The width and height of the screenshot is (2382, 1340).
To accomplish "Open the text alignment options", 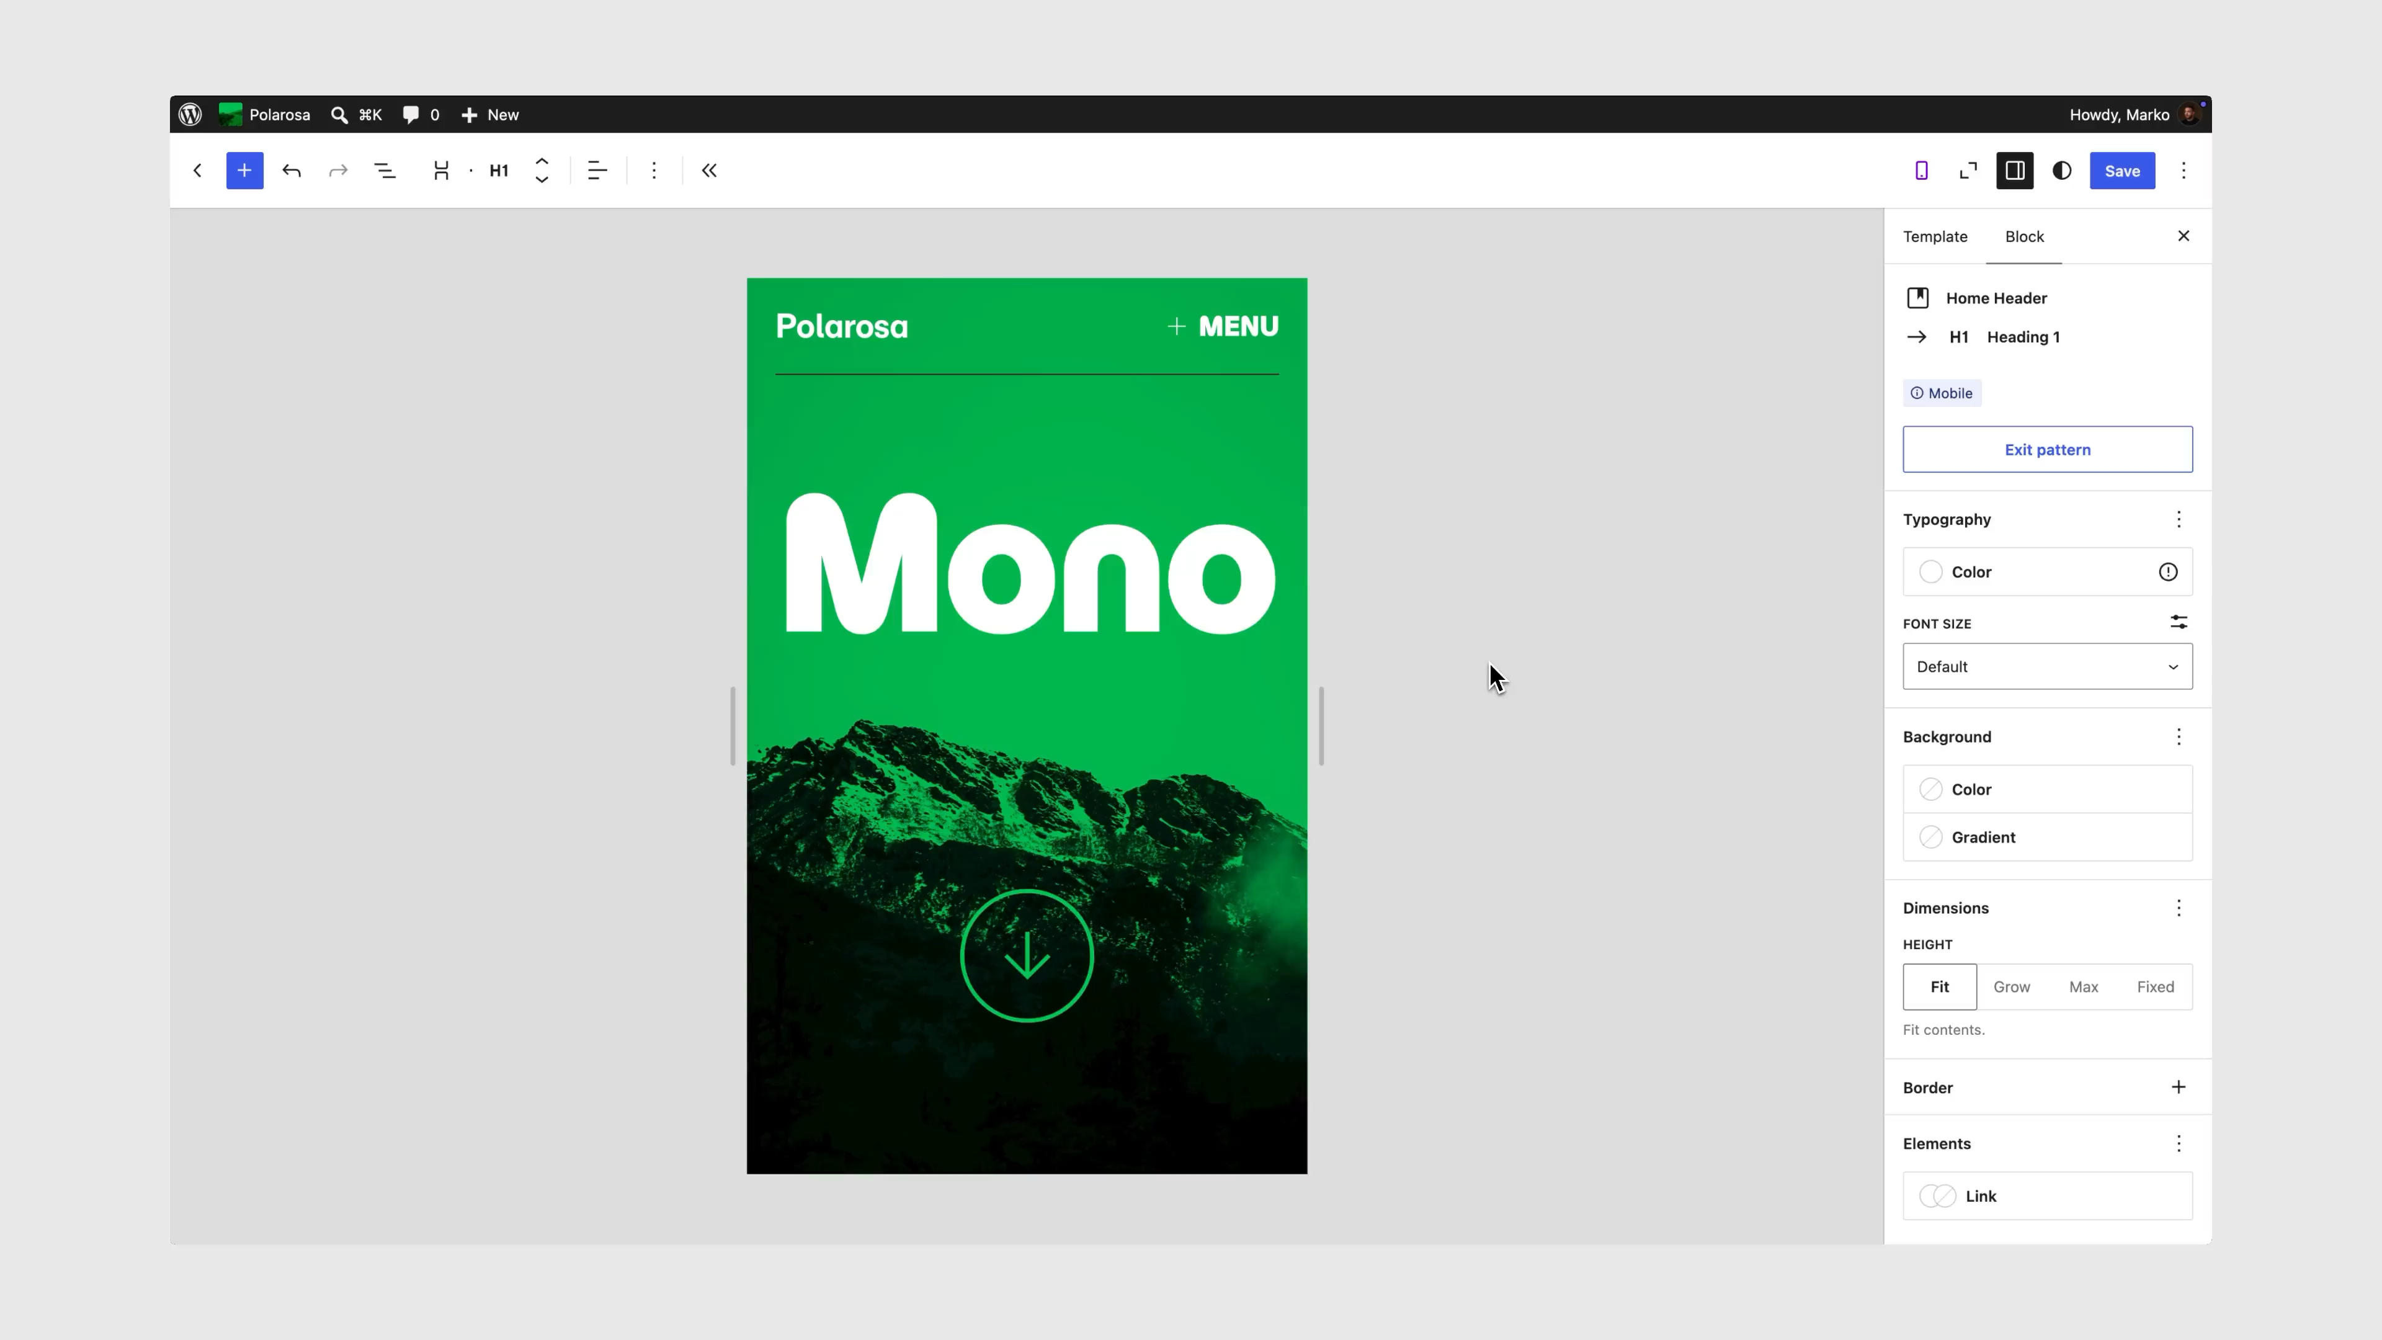I will click(597, 170).
